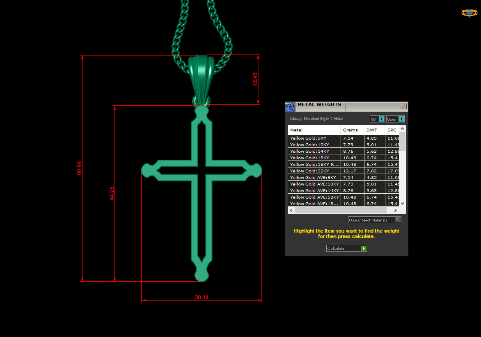Click the horizontal scrollbar thumb under table

click(x=341, y=210)
